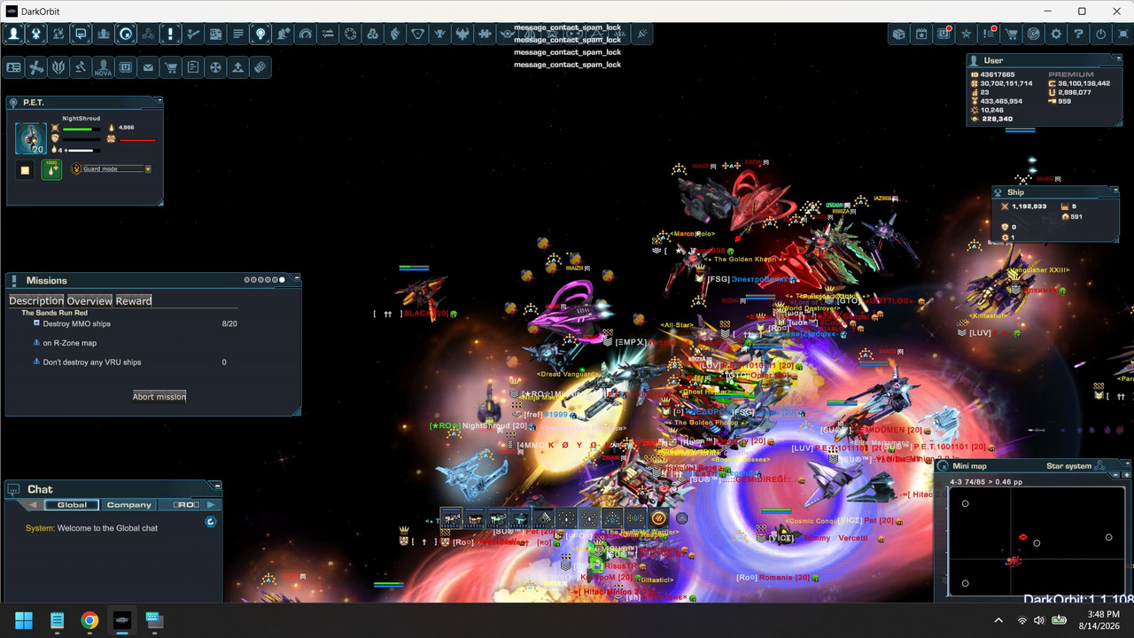Select the first mission page dot
The height and width of the screenshot is (638, 1134).
(247, 280)
